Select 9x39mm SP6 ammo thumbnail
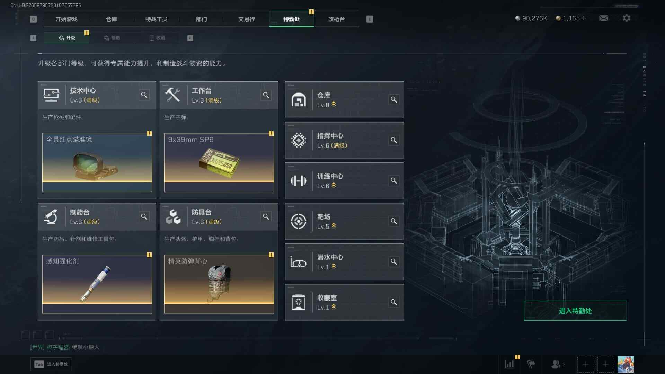This screenshot has width=665, height=374. [x=219, y=162]
